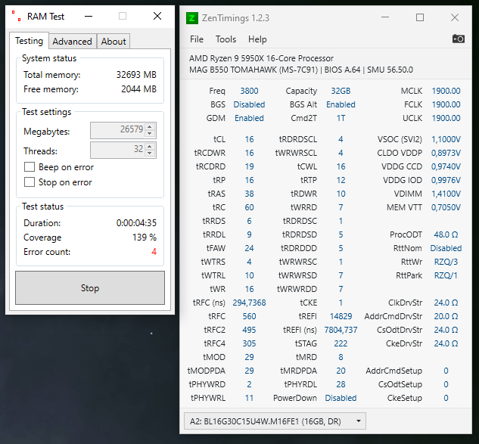The height and width of the screenshot is (444, 479).
Task: Switch to the Advanced tab
Action: point(72,42)
